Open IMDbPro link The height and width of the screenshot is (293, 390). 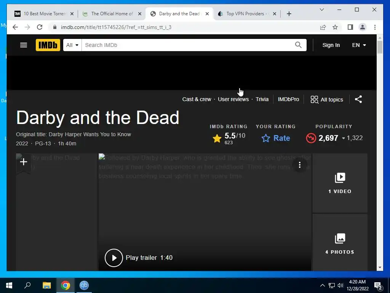(289, 100)
